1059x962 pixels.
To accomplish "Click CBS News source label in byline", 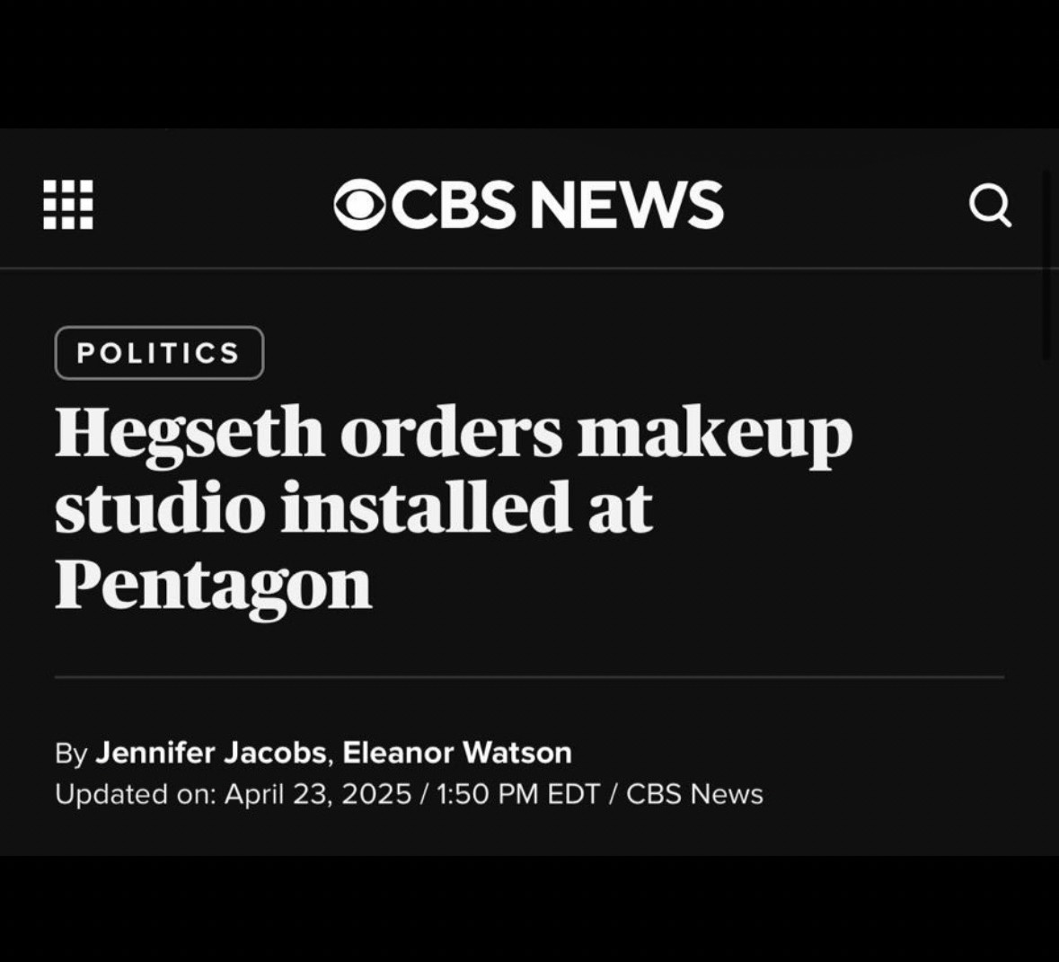I will click(694, 794).
